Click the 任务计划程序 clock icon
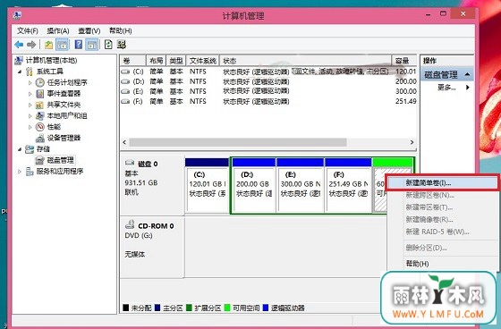 pos(40,82)
